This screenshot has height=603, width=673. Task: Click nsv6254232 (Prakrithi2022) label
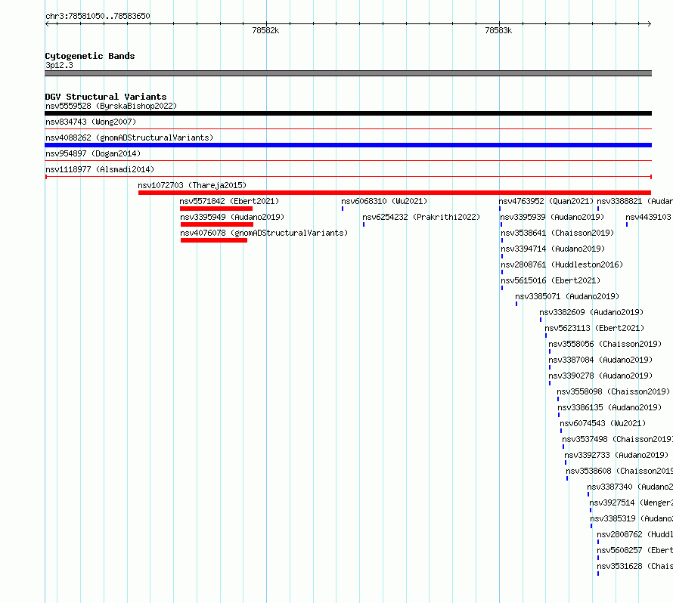click(421, 217)
